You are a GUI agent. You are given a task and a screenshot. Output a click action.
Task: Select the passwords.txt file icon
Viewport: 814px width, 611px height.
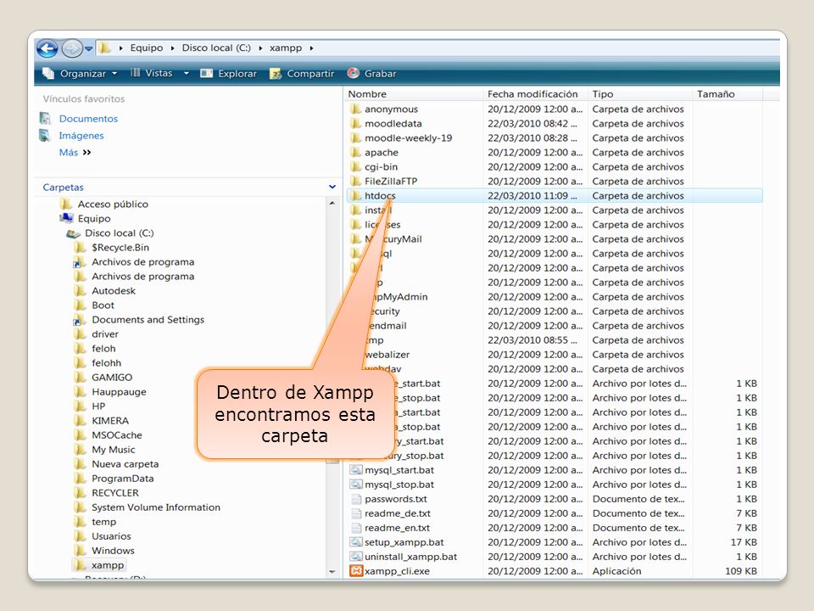355,499
